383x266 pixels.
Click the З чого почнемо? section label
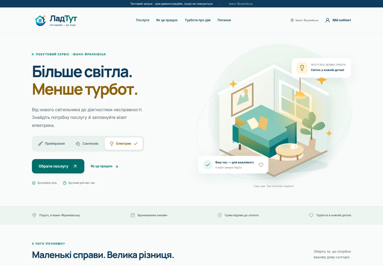pyautogui.click(x=48, y=244)
